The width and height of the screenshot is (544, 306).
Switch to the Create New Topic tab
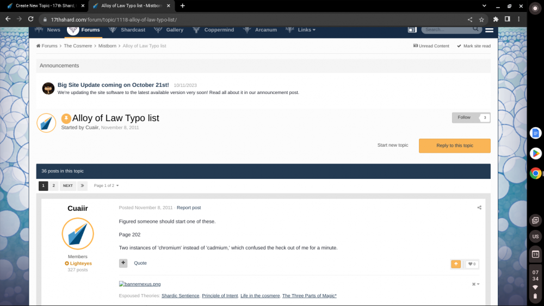pyautogui.click(x=45, y=5)
